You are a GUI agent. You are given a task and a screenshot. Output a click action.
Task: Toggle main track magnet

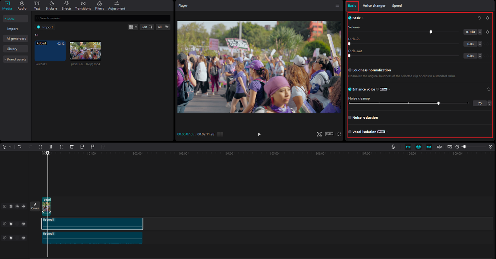point(408,147)
